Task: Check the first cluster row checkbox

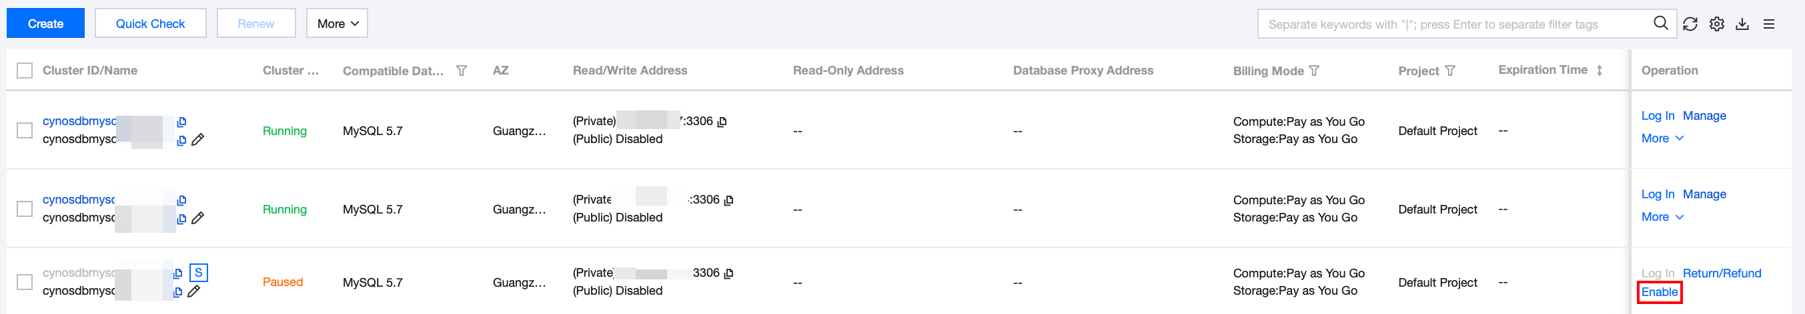Action: pyautogui.click(x=25, y=131)
